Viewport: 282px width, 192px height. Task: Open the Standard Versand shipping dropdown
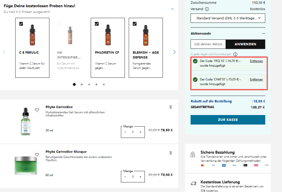tap(228, 18)
